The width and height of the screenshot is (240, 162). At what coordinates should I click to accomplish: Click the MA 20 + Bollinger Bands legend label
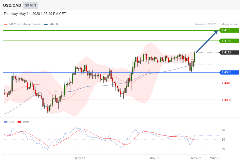[x=25, y=24]
